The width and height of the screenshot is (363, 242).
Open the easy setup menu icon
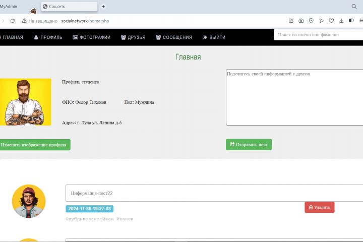pos(361,21)
